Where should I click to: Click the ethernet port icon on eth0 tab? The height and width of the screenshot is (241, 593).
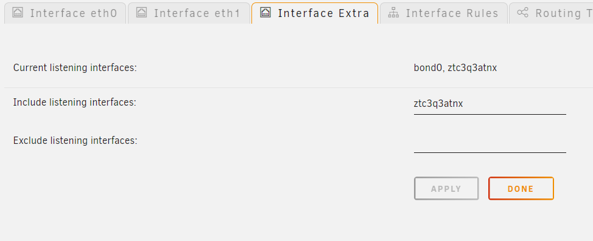point(18,13)
